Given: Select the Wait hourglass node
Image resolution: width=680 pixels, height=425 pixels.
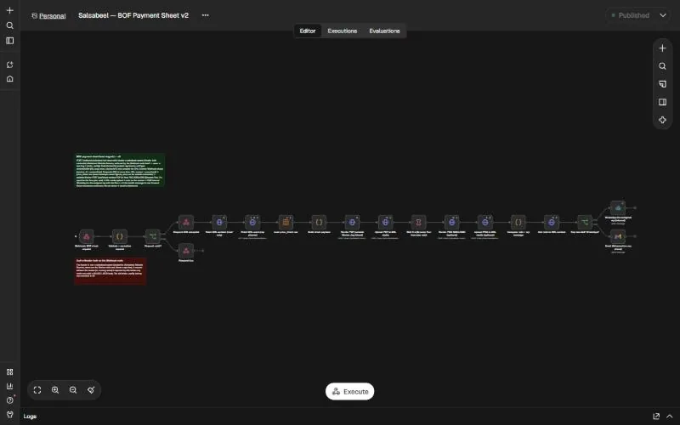Looking at the screenshot, I should click(418, 222).
